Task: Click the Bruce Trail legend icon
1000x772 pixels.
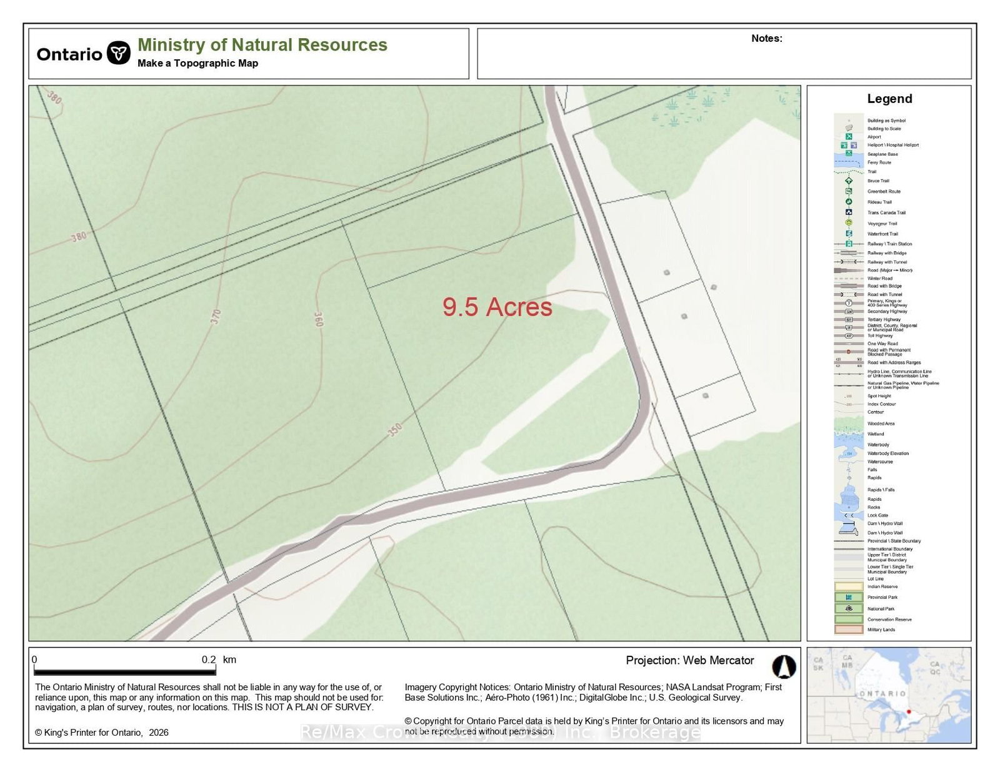Action: [849, 181]
